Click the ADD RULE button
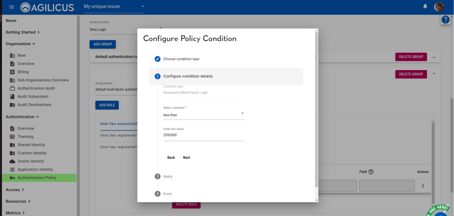The image size is (454, 216). (107, 105)
